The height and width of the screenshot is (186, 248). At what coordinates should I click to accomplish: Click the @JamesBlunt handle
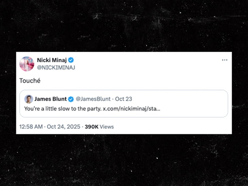93,99
